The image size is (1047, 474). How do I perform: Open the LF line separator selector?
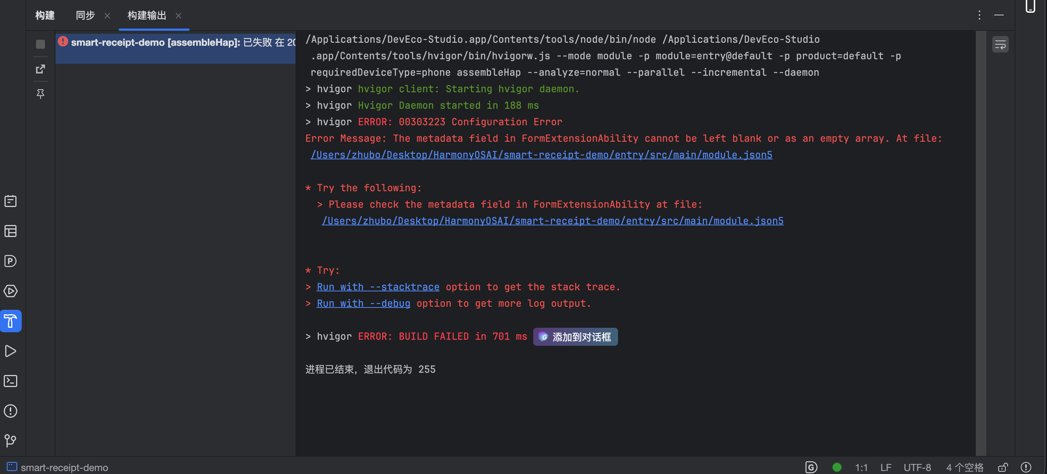pyautogui.click(x=886, y=467)
